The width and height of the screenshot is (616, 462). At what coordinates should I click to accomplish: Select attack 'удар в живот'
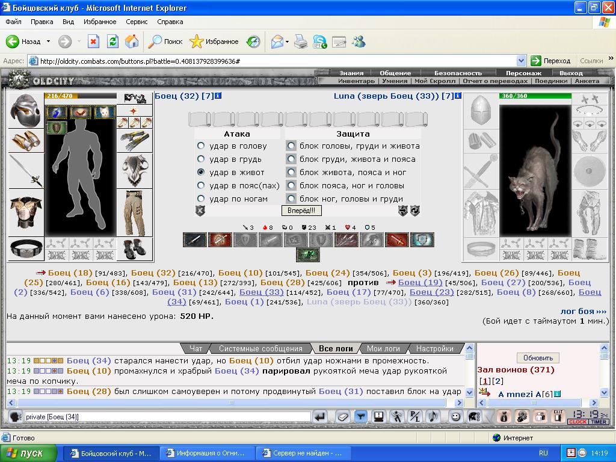tap(201, 172)
